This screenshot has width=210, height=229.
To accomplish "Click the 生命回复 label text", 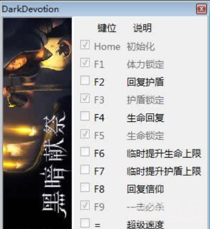I will coord(145,118).
